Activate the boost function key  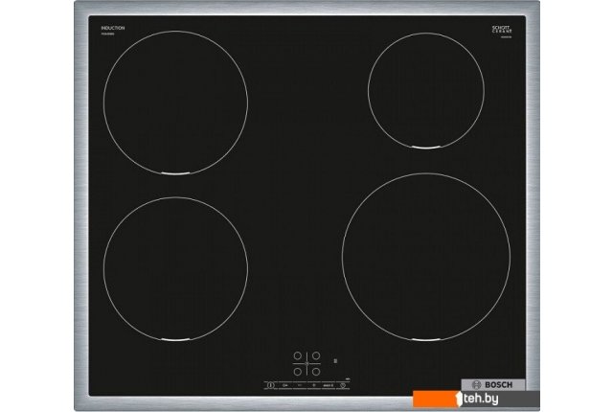click(329, 386)
